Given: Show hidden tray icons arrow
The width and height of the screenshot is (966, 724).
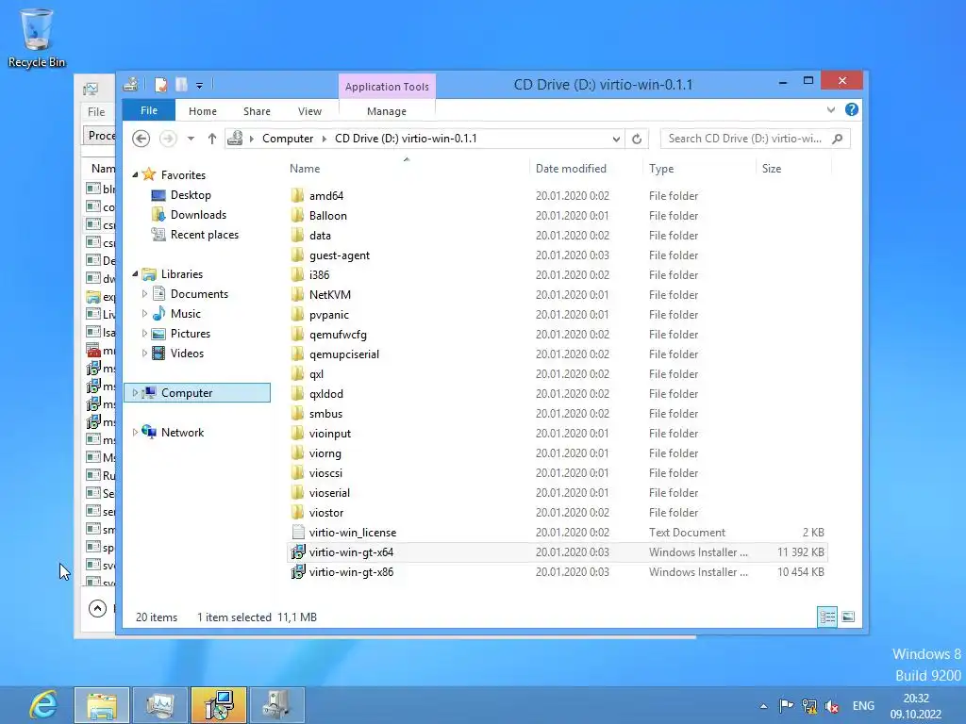Looking at the screenshot, I should (763, 706).
